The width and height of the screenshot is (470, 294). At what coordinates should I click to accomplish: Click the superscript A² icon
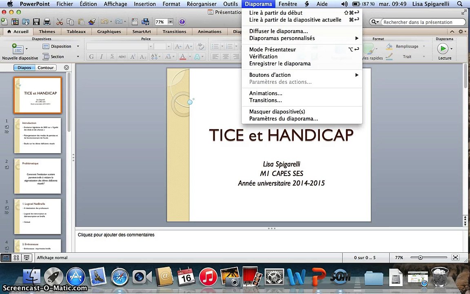133,56
